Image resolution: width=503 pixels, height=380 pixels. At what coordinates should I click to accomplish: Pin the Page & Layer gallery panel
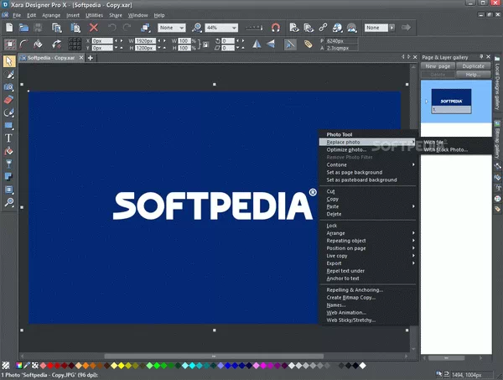pyautogui.click(x=481, y=55)
